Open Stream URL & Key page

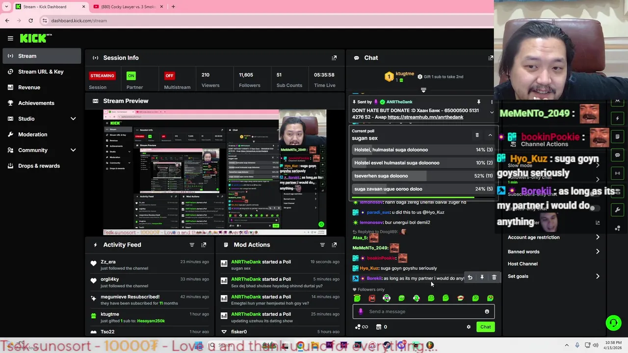(41, 72)
